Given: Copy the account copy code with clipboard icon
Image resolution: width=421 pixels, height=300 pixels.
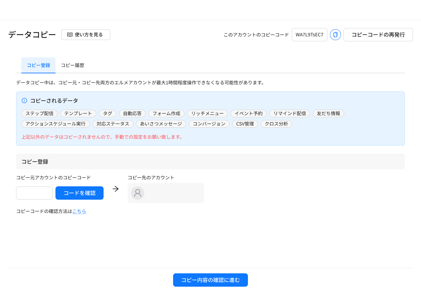Looking at the screenshot, I should (335, 35).
